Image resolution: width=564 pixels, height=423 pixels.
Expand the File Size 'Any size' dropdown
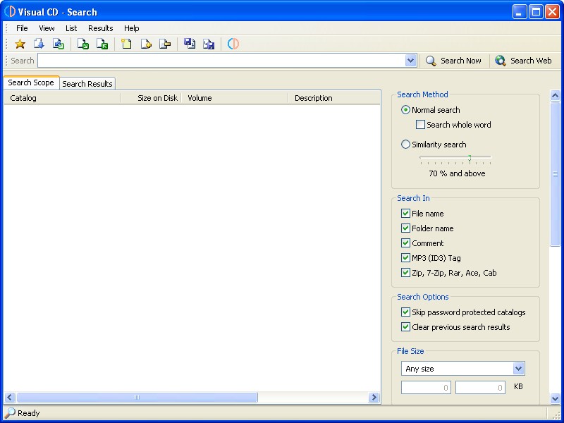[x=518, y=369]
